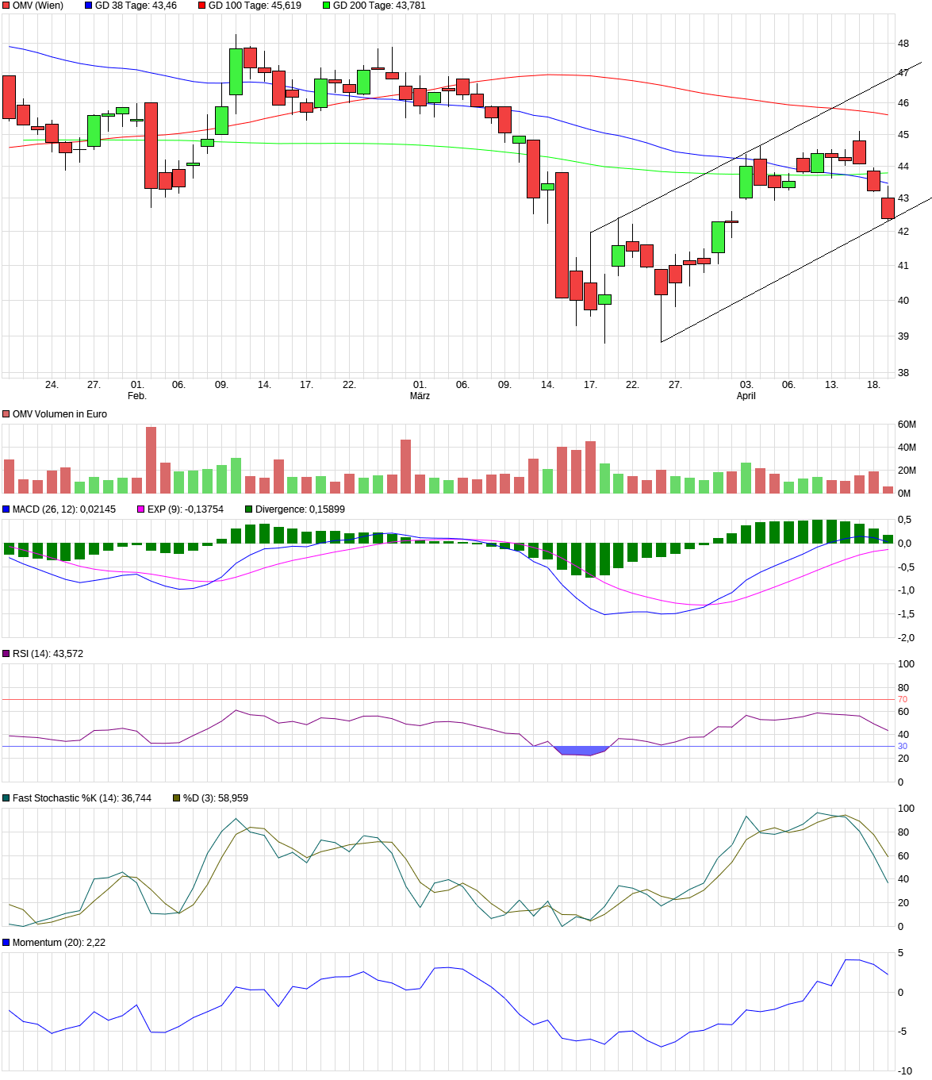Viewport: 932px width, 1080px height.
Task: Toggle the blue Momentum (20) legend square
Action: click(x=6, y=942)
